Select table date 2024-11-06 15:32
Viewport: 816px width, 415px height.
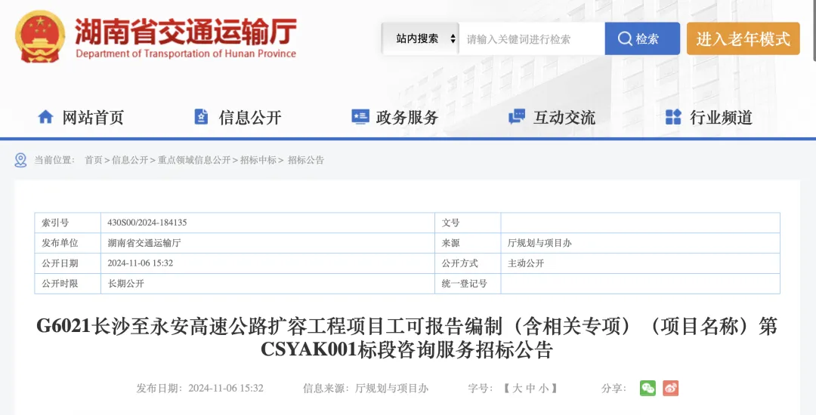click(x=141, y=263)
